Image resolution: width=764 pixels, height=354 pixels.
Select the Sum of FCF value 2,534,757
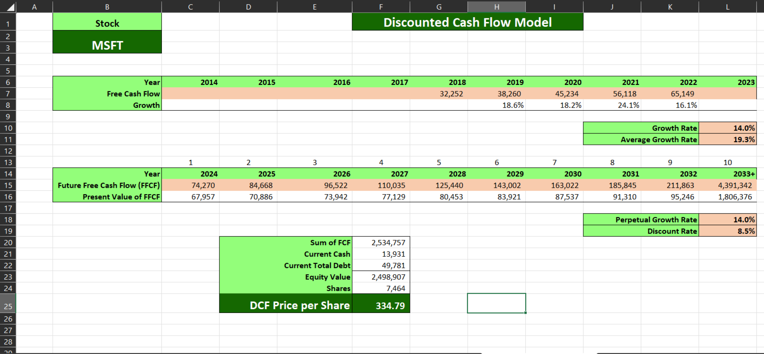(x=381, y=242)
